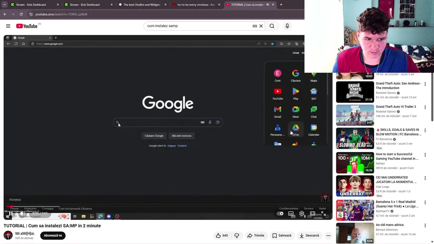The image size is (434, 244).
Task: Open An old mans advice video title
Action: point(390,225)
